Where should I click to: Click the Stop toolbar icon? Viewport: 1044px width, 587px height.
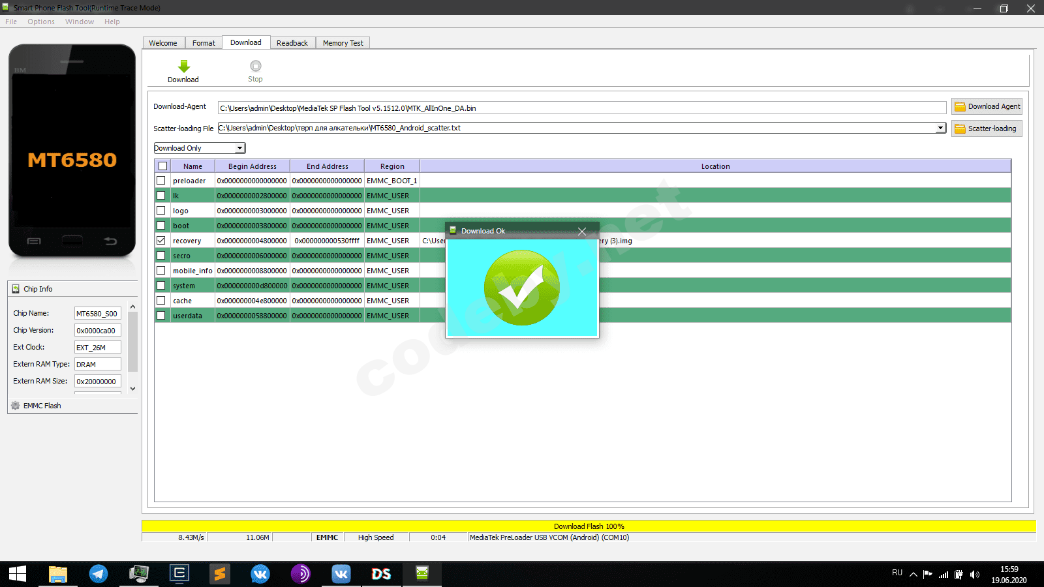pyautogui.click(x=256, y=66)
